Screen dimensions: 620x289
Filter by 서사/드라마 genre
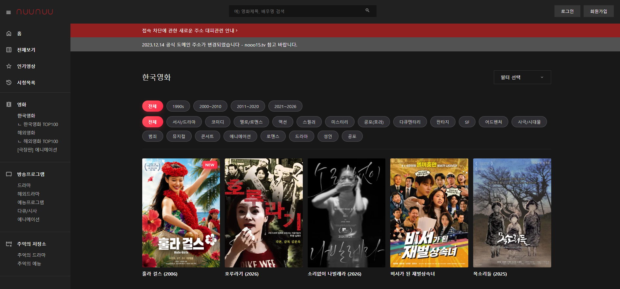(184, 122)
